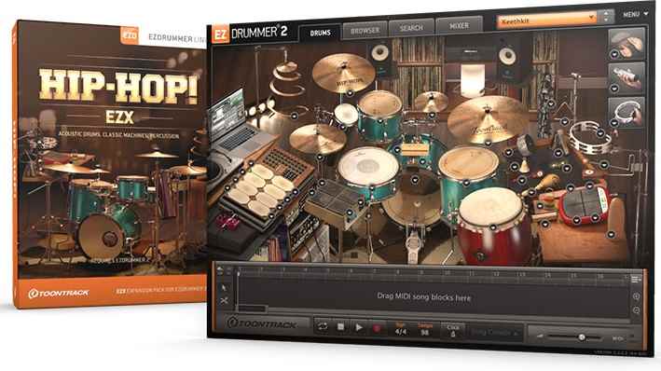Start playback with the Play button
This screenshot has width=661, height=371.
[x=359, y=327]
